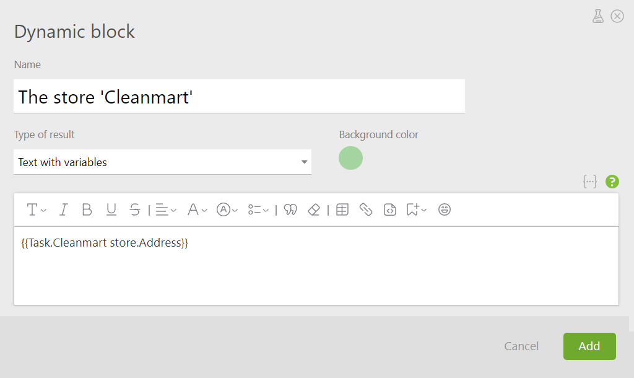Toggle strikethrough formatting
The image size is (634, 378).
pos(134,209)
